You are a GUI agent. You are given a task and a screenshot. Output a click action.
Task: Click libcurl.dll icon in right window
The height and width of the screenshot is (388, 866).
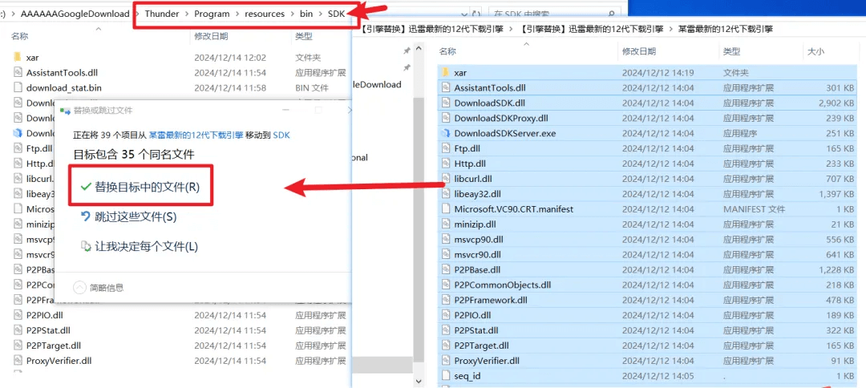coord(447,179)
